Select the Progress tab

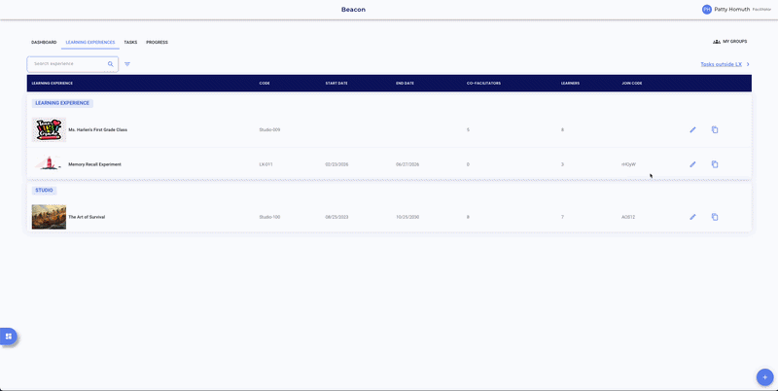pyautogui.click(x=157, y=43)
